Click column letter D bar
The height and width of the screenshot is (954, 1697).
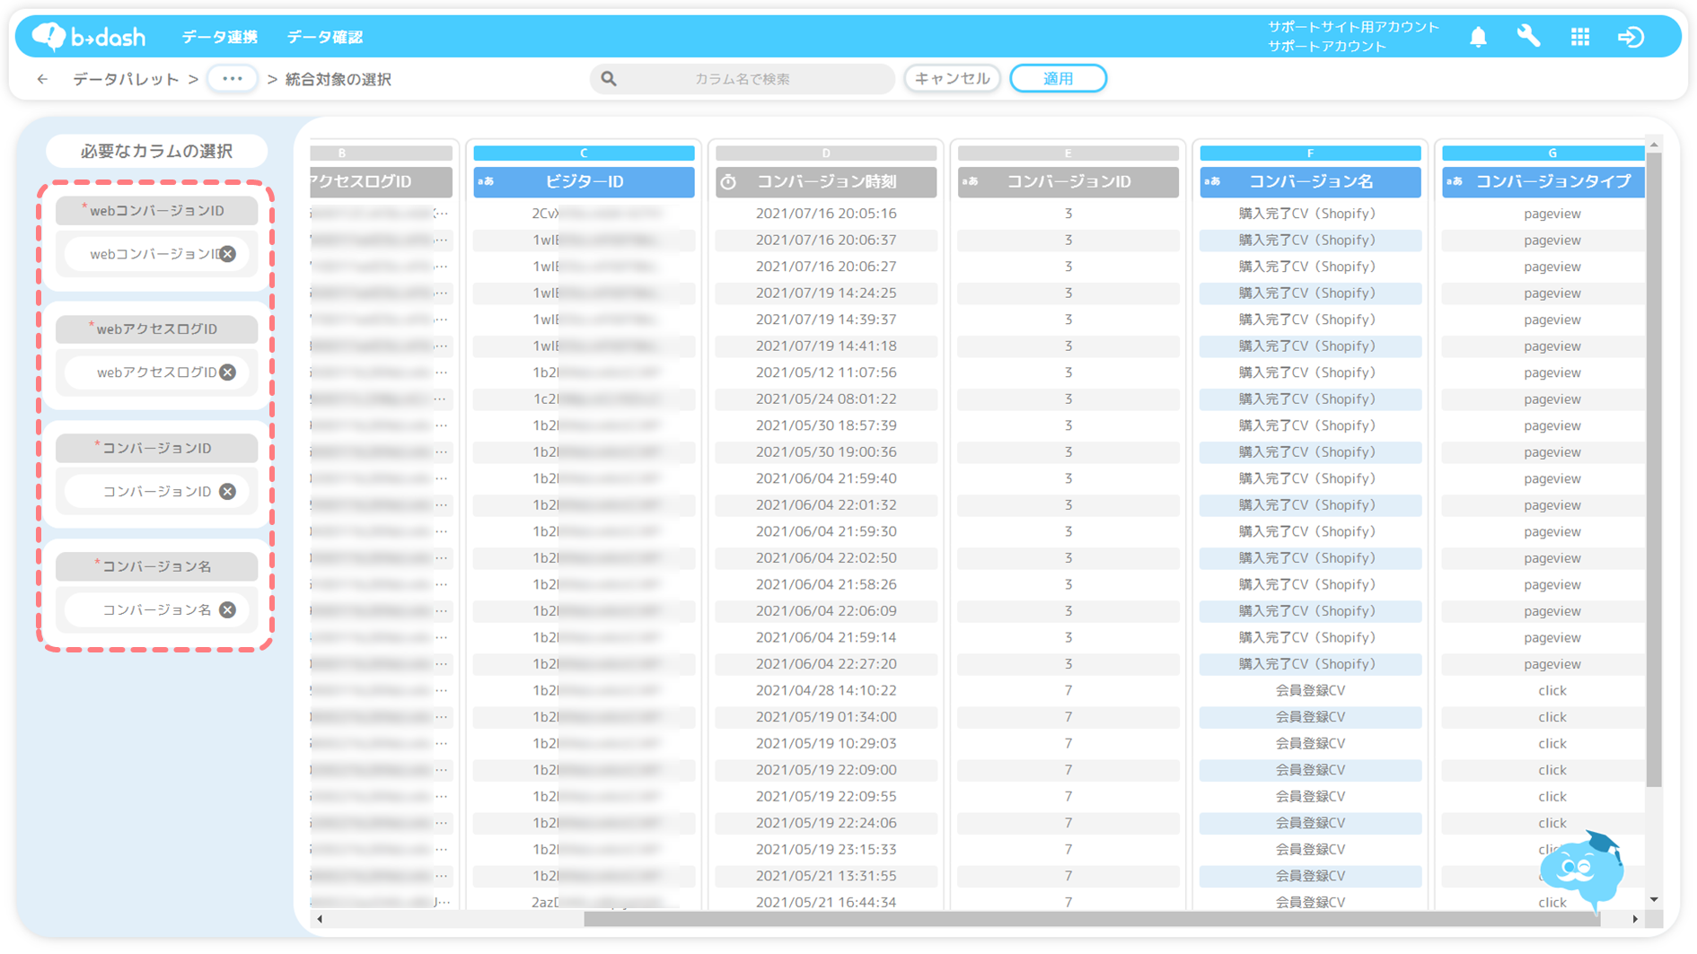click(826, 153)
